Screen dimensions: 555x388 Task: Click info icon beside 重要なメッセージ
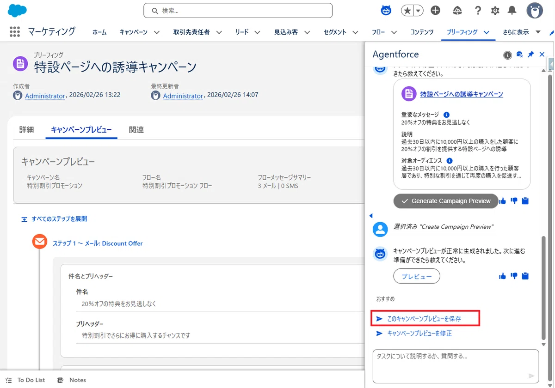446,115
